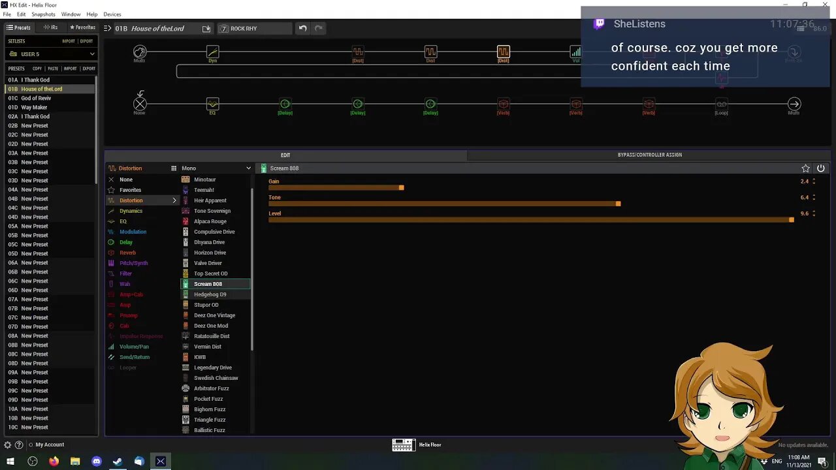
Task: Open the Snapshots menu
Action: (43, 14)
